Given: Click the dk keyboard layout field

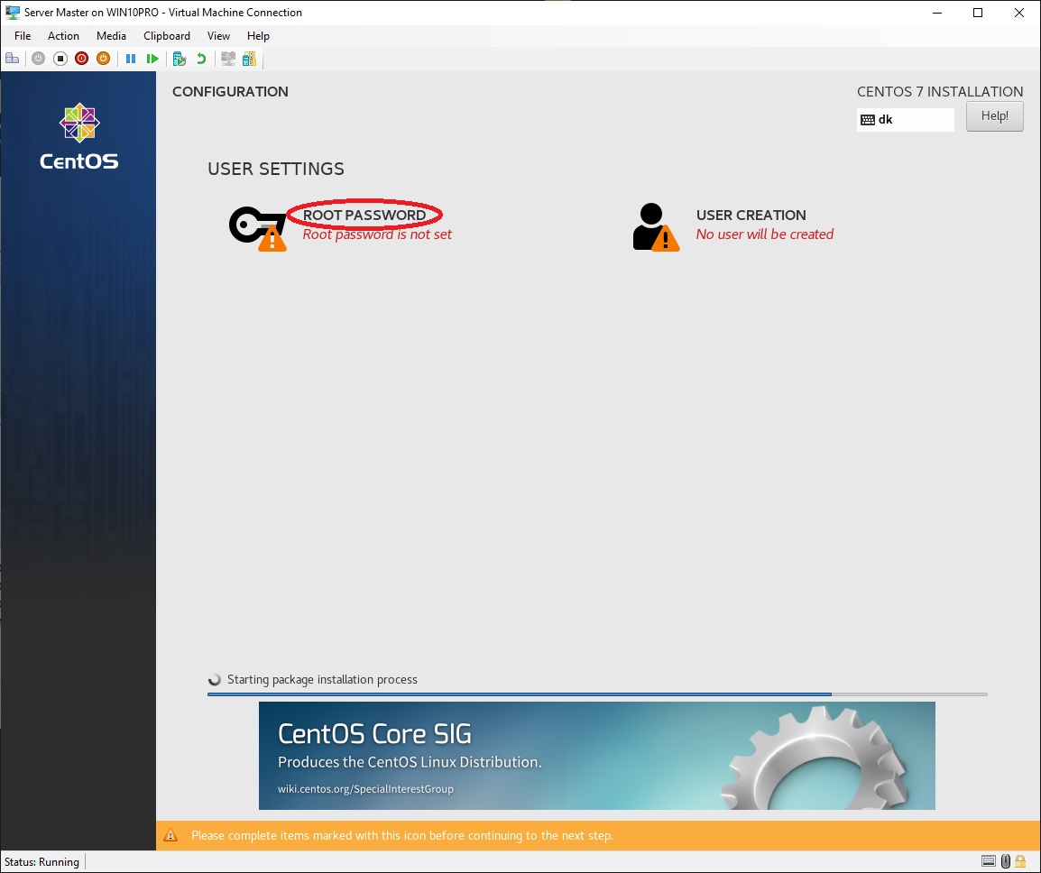Looking at the screenshot, I should click(x=906, y=120).
